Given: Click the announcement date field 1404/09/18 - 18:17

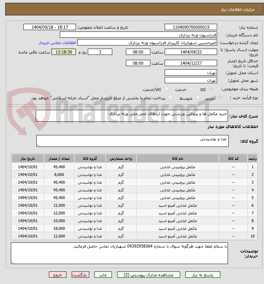Looking at the screenshot, I should pyautogui.click(x=50, y=27).
